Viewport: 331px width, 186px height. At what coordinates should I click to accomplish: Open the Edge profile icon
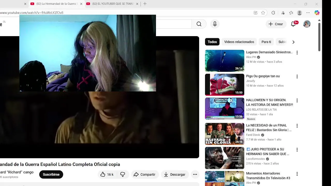(x=299, y=13)
